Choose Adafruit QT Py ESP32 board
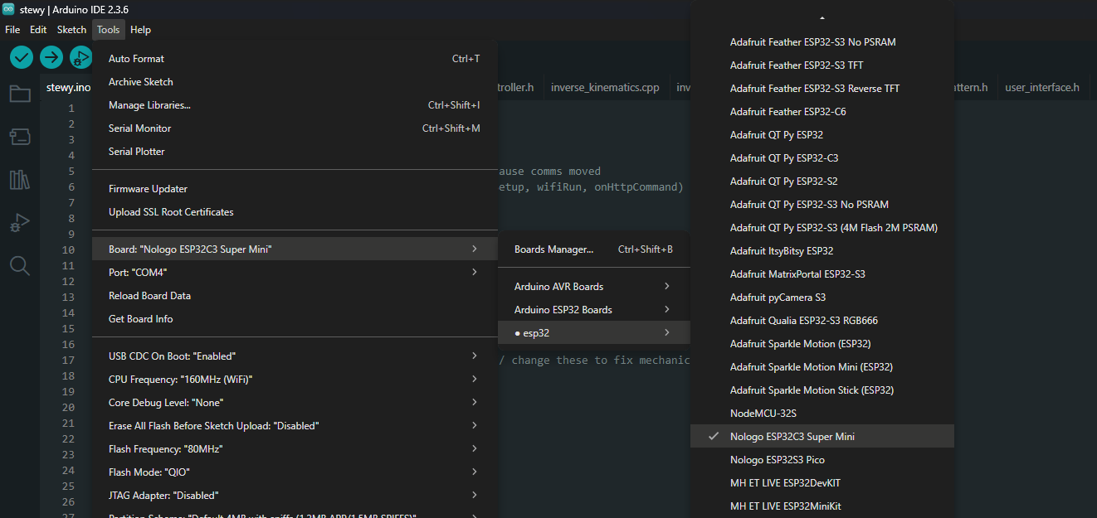The height and width of the screenshot is (518, 1097). [x=822, y=135]
